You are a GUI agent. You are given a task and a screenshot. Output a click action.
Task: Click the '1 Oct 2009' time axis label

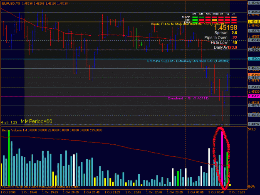(8, 193)
